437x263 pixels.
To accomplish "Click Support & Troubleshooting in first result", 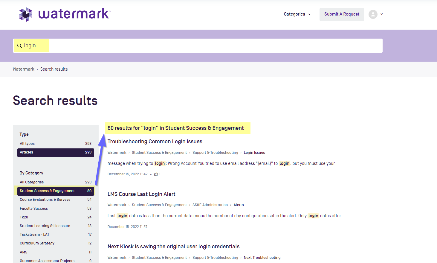I will tap(215, 153).
